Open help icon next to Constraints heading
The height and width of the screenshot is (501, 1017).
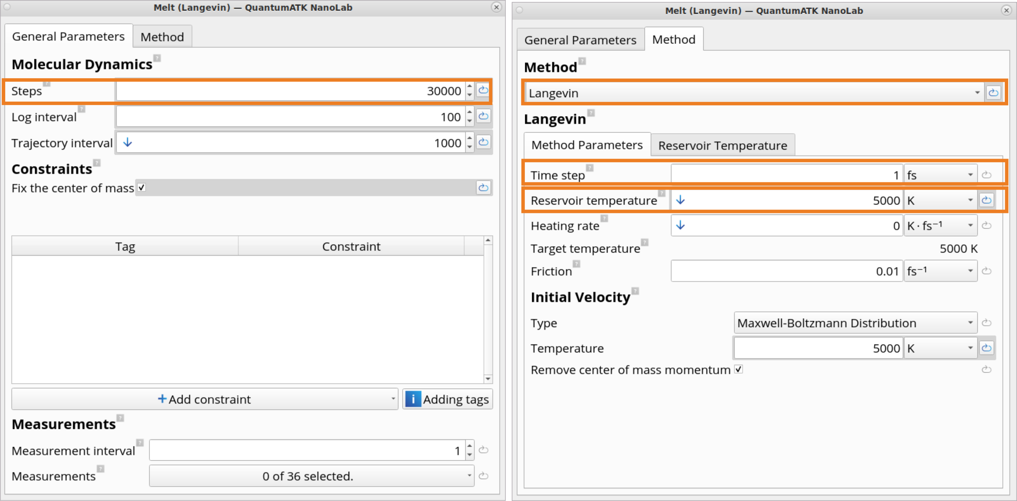(97, 163)
